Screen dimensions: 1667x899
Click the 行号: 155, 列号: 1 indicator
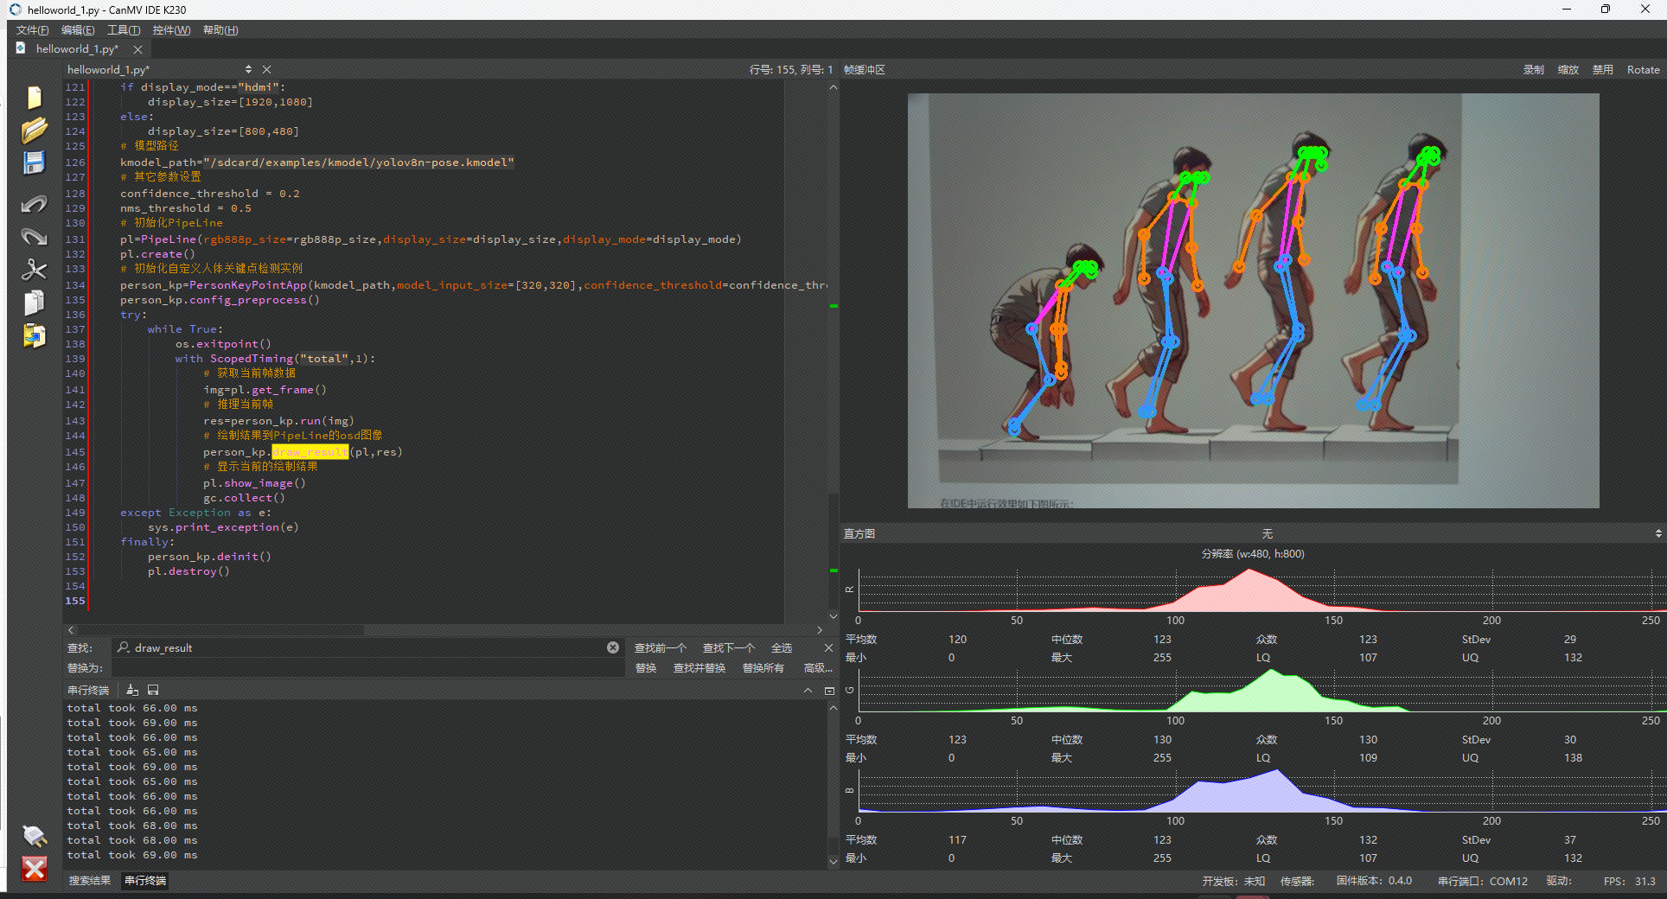(x=790, y=69)
